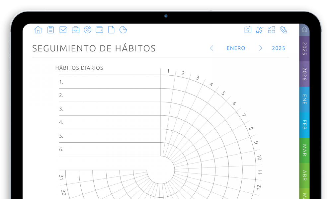Click day 5 label on the tracker wheel
The image size is (332, 199).
223,93
